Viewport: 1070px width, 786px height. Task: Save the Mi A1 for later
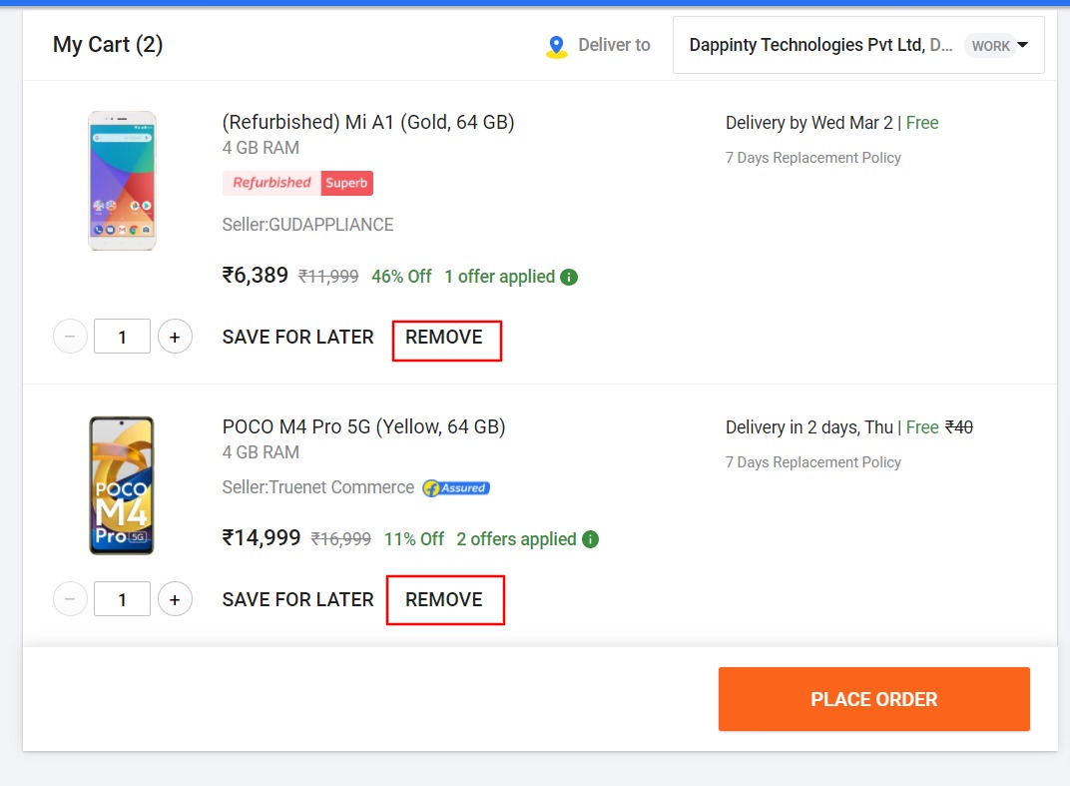coord(297,338)
